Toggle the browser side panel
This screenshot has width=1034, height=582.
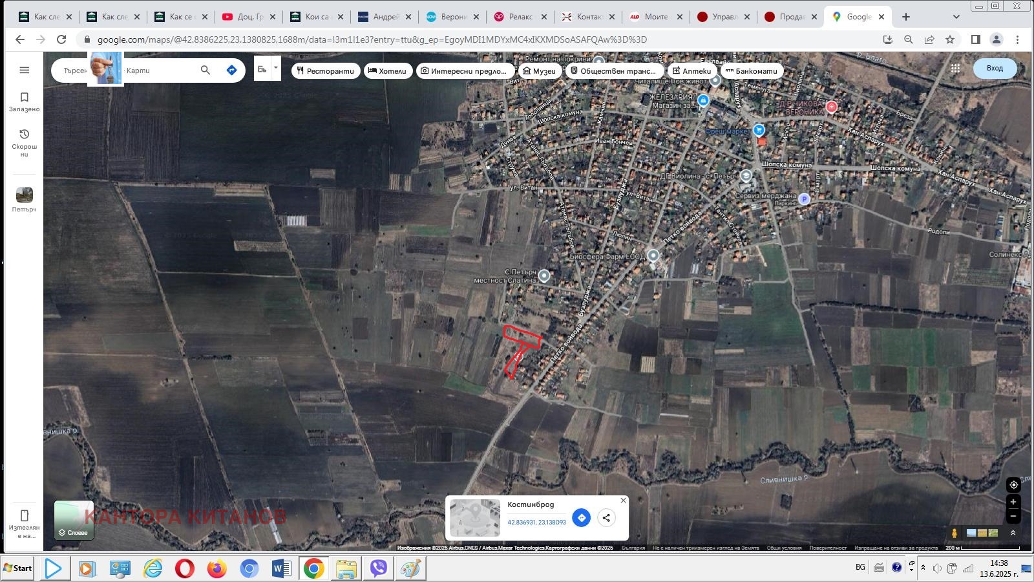[x=976, y=39]
